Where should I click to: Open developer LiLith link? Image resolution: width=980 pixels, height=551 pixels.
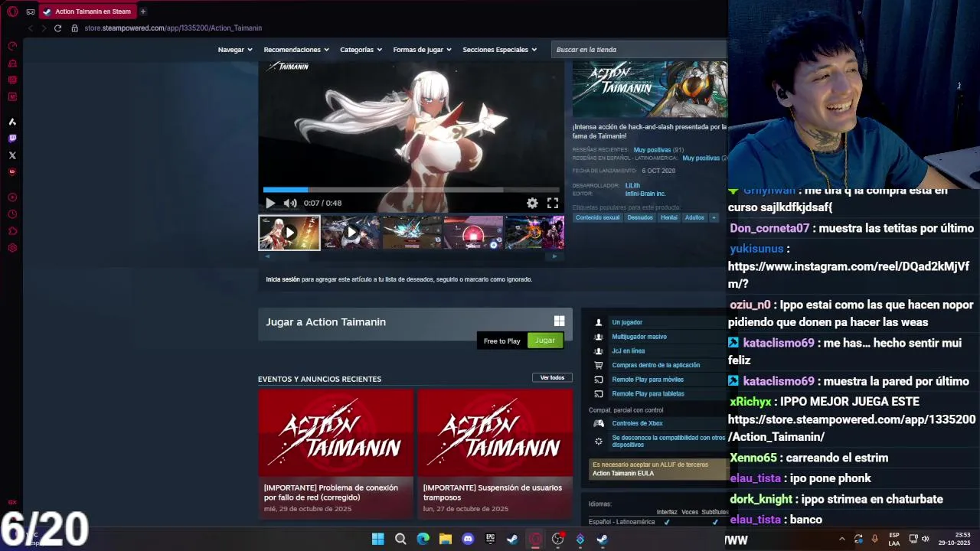coord(632,185)
